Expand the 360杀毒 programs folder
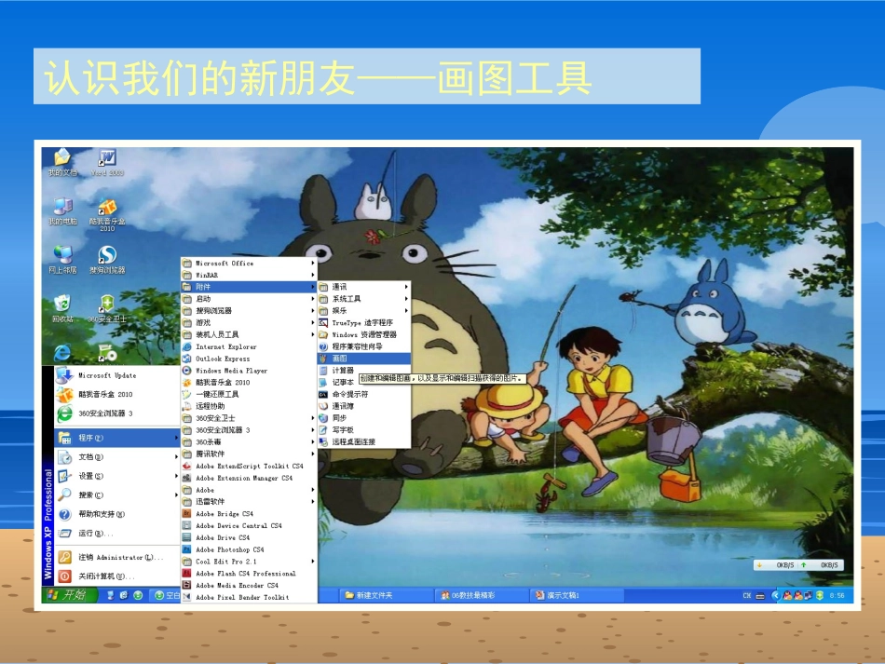This screenshot has width=885, height=664. point(249,442)
